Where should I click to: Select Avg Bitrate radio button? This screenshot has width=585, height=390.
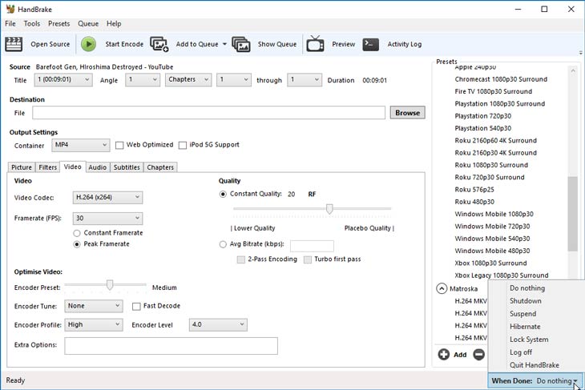coord(223,244)
